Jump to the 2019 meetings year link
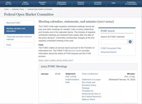 tap(59, 61)
